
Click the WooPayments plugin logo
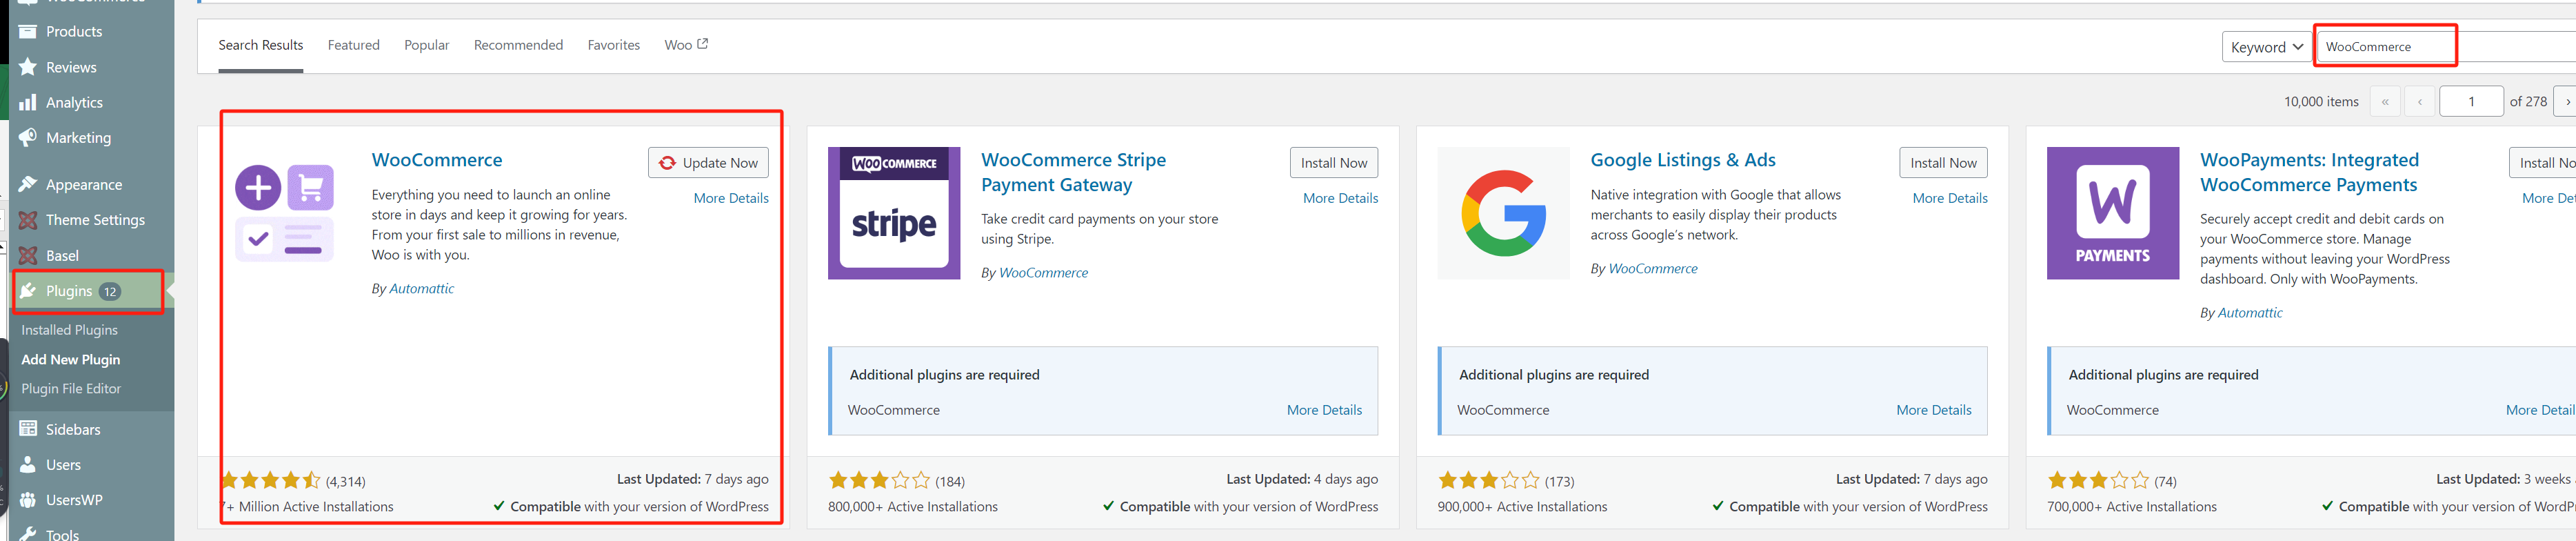pos(2113,213)
